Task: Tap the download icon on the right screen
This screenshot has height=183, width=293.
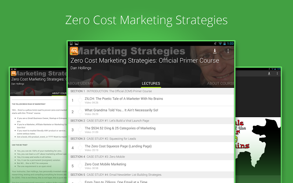Action: pyautogui.click(x=269, y=74)
